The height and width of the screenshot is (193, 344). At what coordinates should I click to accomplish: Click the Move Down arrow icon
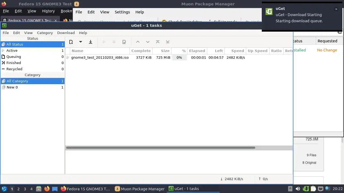point(148,42)
